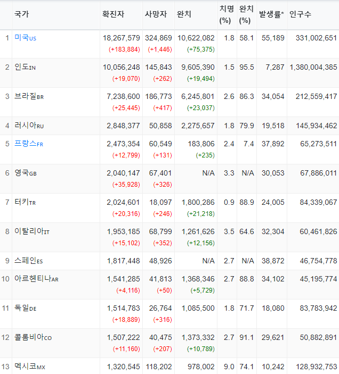Select 콜롬비아 CO country name

pyautogui.click(x=33, y=337)
